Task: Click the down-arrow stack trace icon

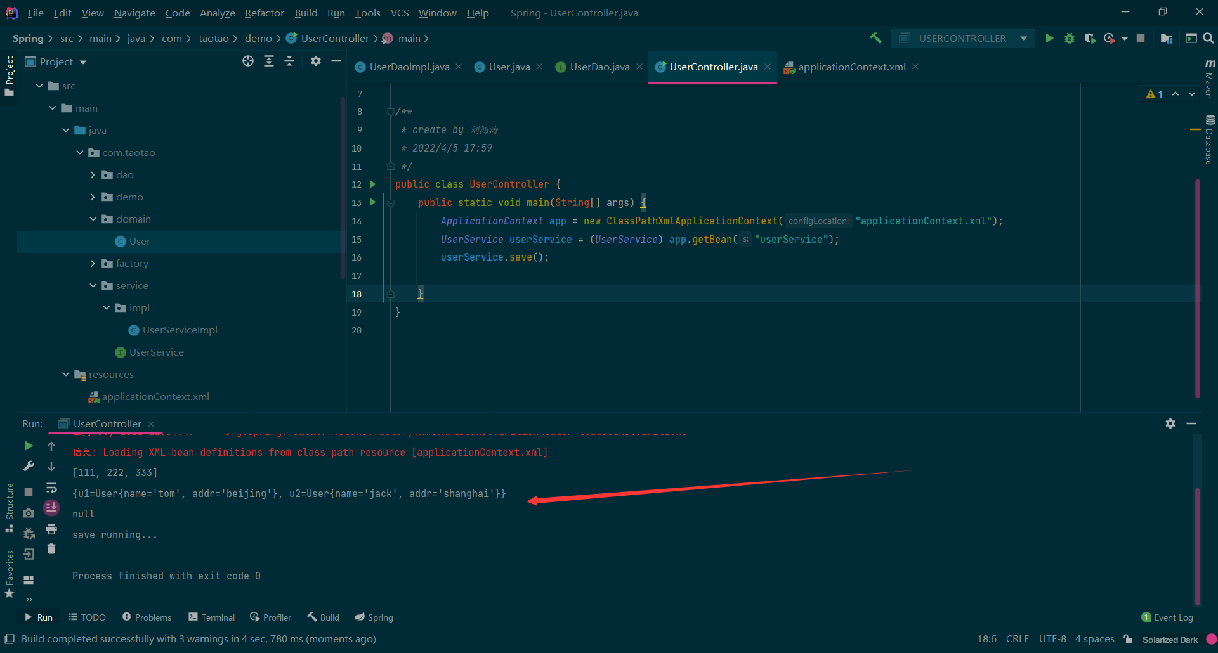Action: [x=51, y=467]
